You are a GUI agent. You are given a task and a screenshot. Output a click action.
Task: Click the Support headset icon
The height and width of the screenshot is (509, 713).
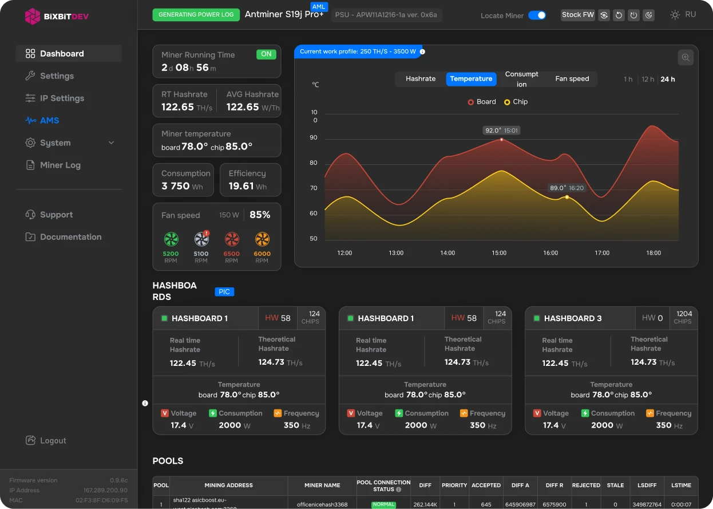[30, 215]
